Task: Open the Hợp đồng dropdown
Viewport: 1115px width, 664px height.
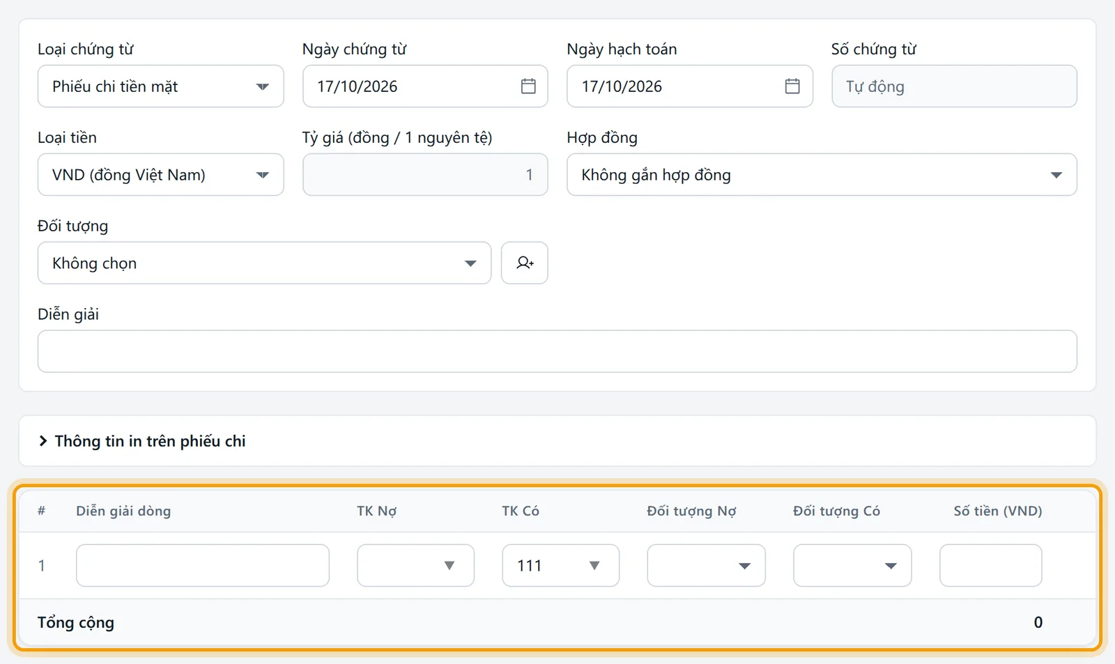Action: (822, 175)
